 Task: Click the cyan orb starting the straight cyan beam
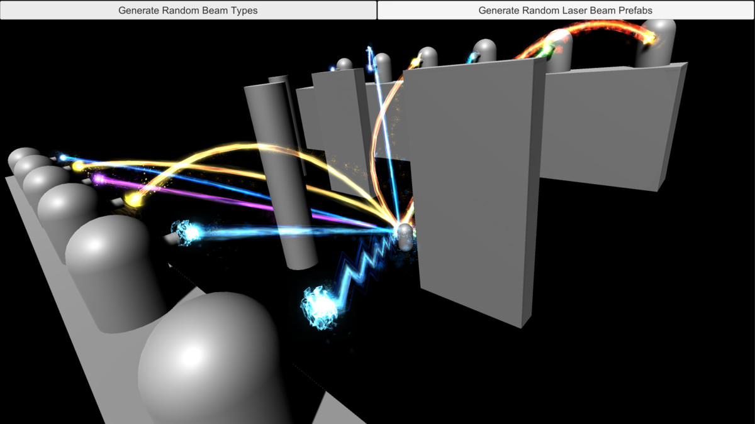[187, 233]
